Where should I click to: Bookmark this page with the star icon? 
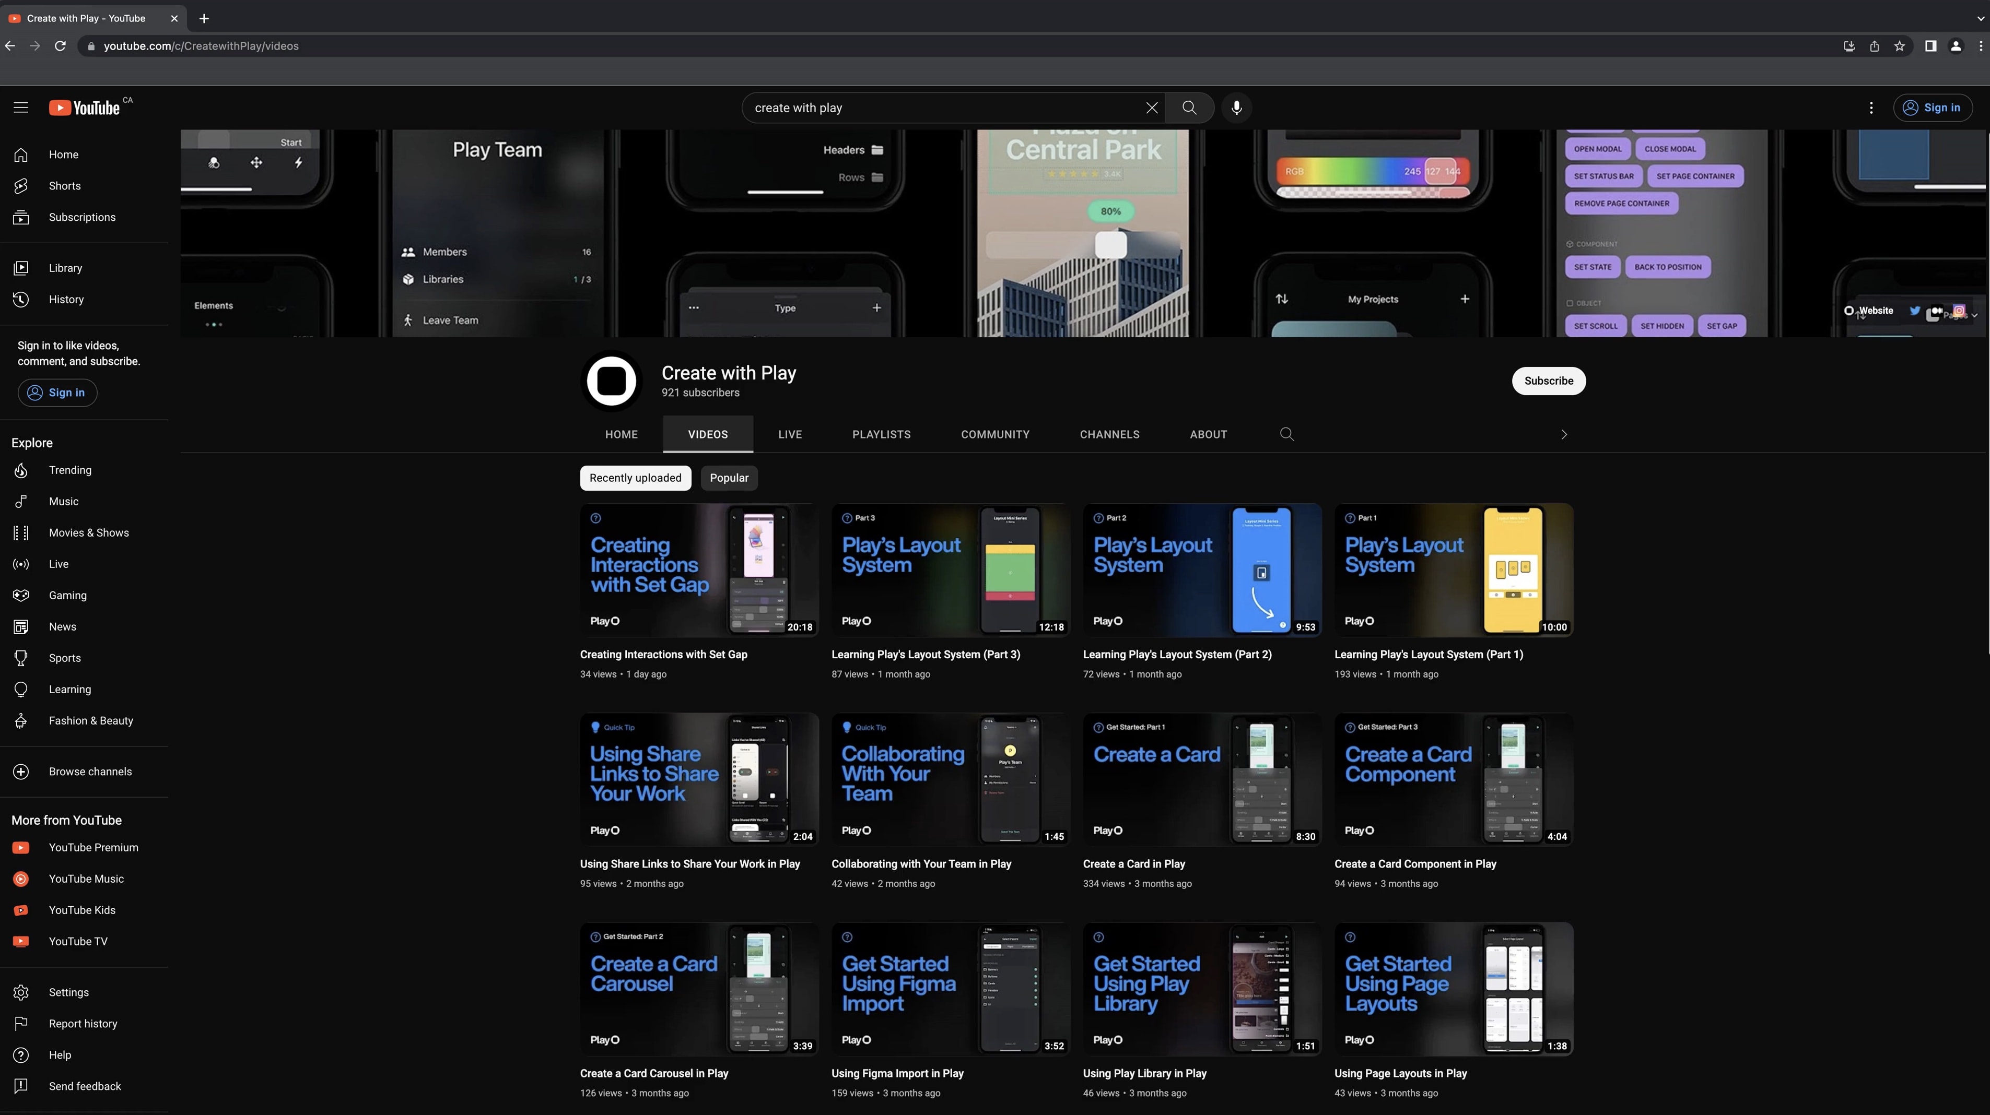click(x=1899, y=46)
